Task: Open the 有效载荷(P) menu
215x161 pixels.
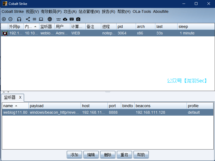Action: (x=51, y=12)
